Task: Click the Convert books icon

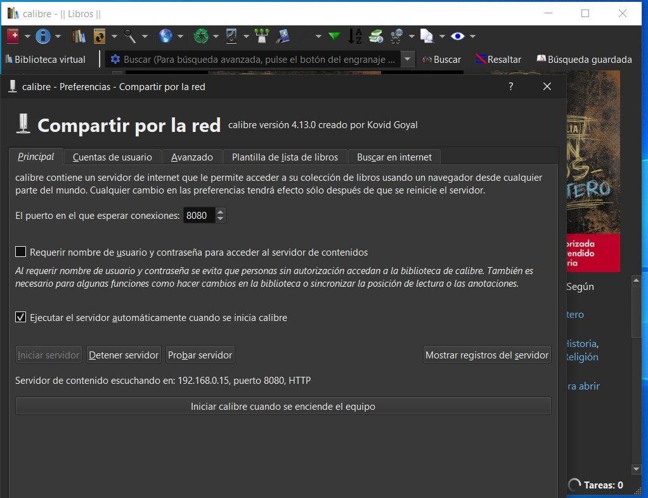Action: (100, 36)
